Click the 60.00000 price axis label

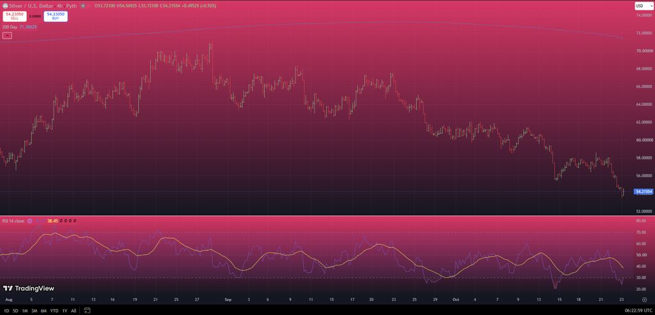(643, 140)
